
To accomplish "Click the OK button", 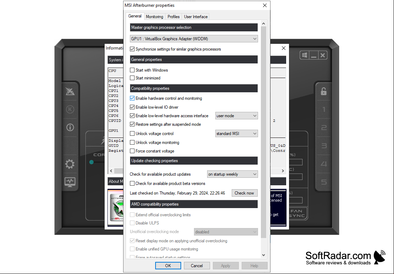I will coord(168,266).
